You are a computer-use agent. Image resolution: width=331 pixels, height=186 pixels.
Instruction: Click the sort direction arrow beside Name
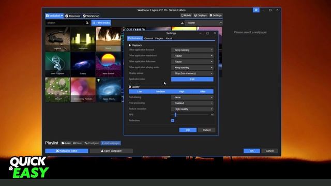[x=182, y=23]
